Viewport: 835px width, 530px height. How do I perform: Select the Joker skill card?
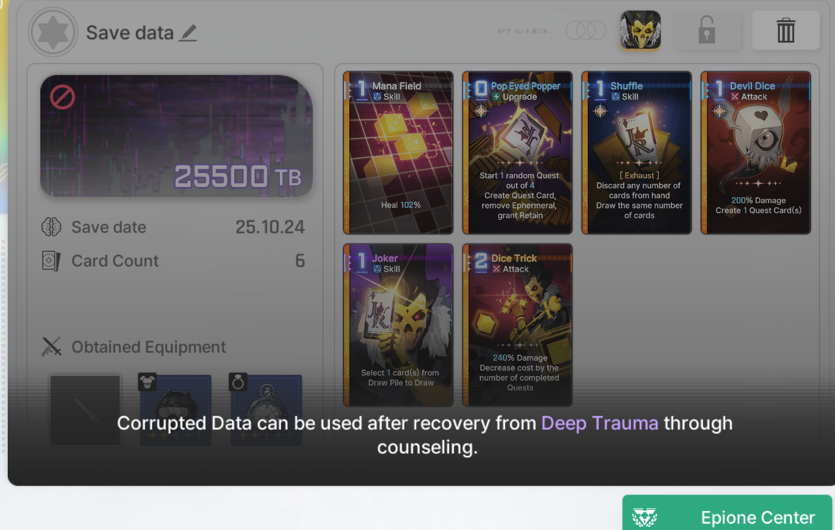(399, 325)
